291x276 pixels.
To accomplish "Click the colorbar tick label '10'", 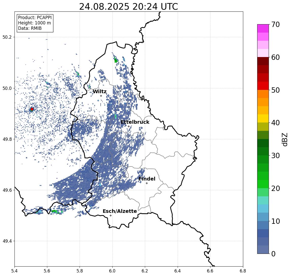I will pos(275,221).
